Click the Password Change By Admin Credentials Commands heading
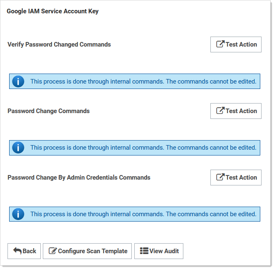 click(79, 178)
